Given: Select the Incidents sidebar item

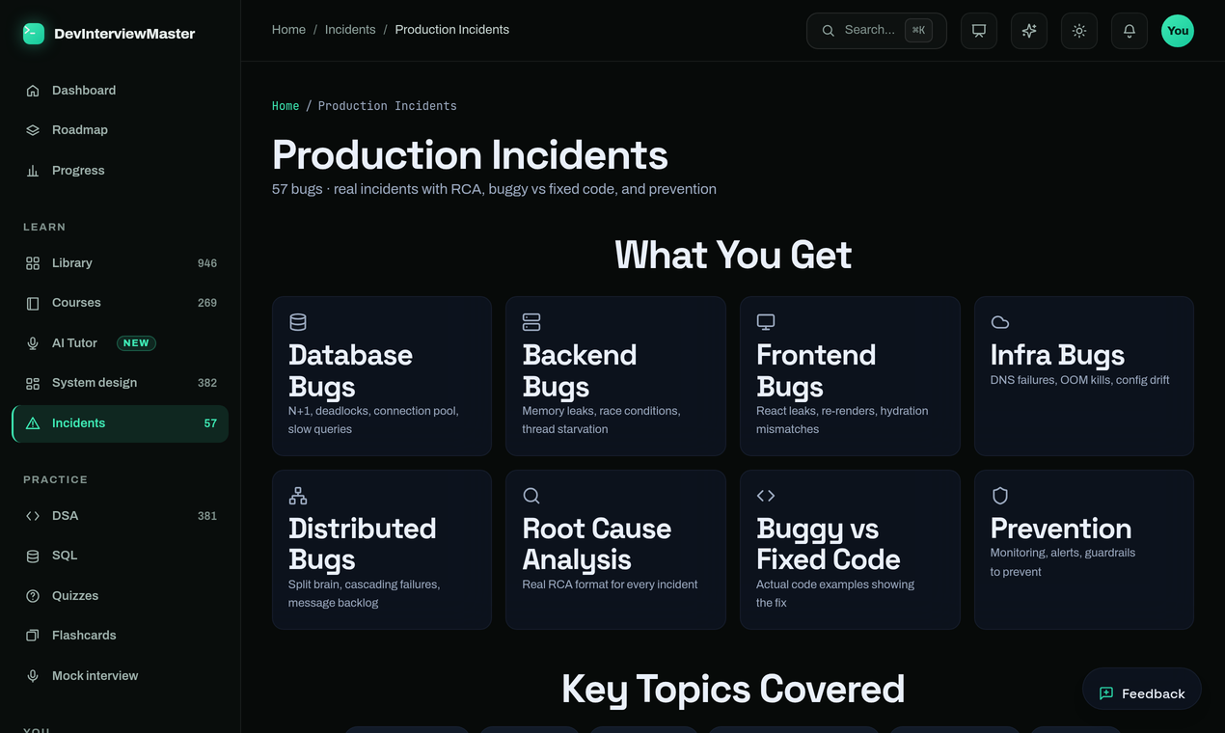Looking at the screenshot, I should pos(121,423).
